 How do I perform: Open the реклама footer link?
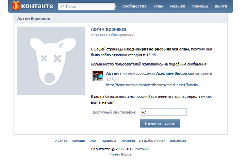pyautogui.click(x=128, y=141)
